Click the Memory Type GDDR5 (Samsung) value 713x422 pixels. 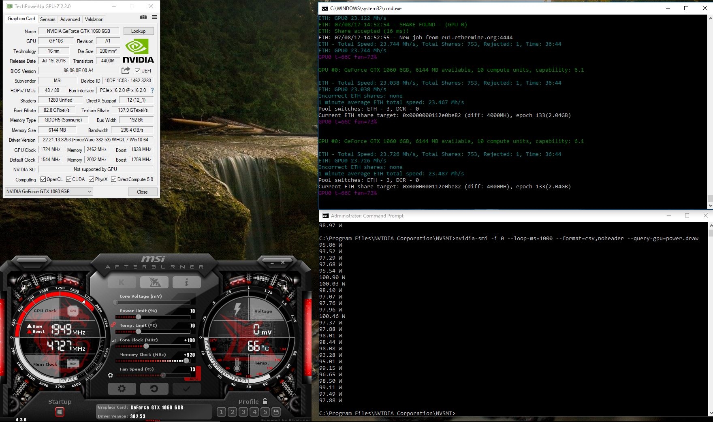(x=63, y=120)
